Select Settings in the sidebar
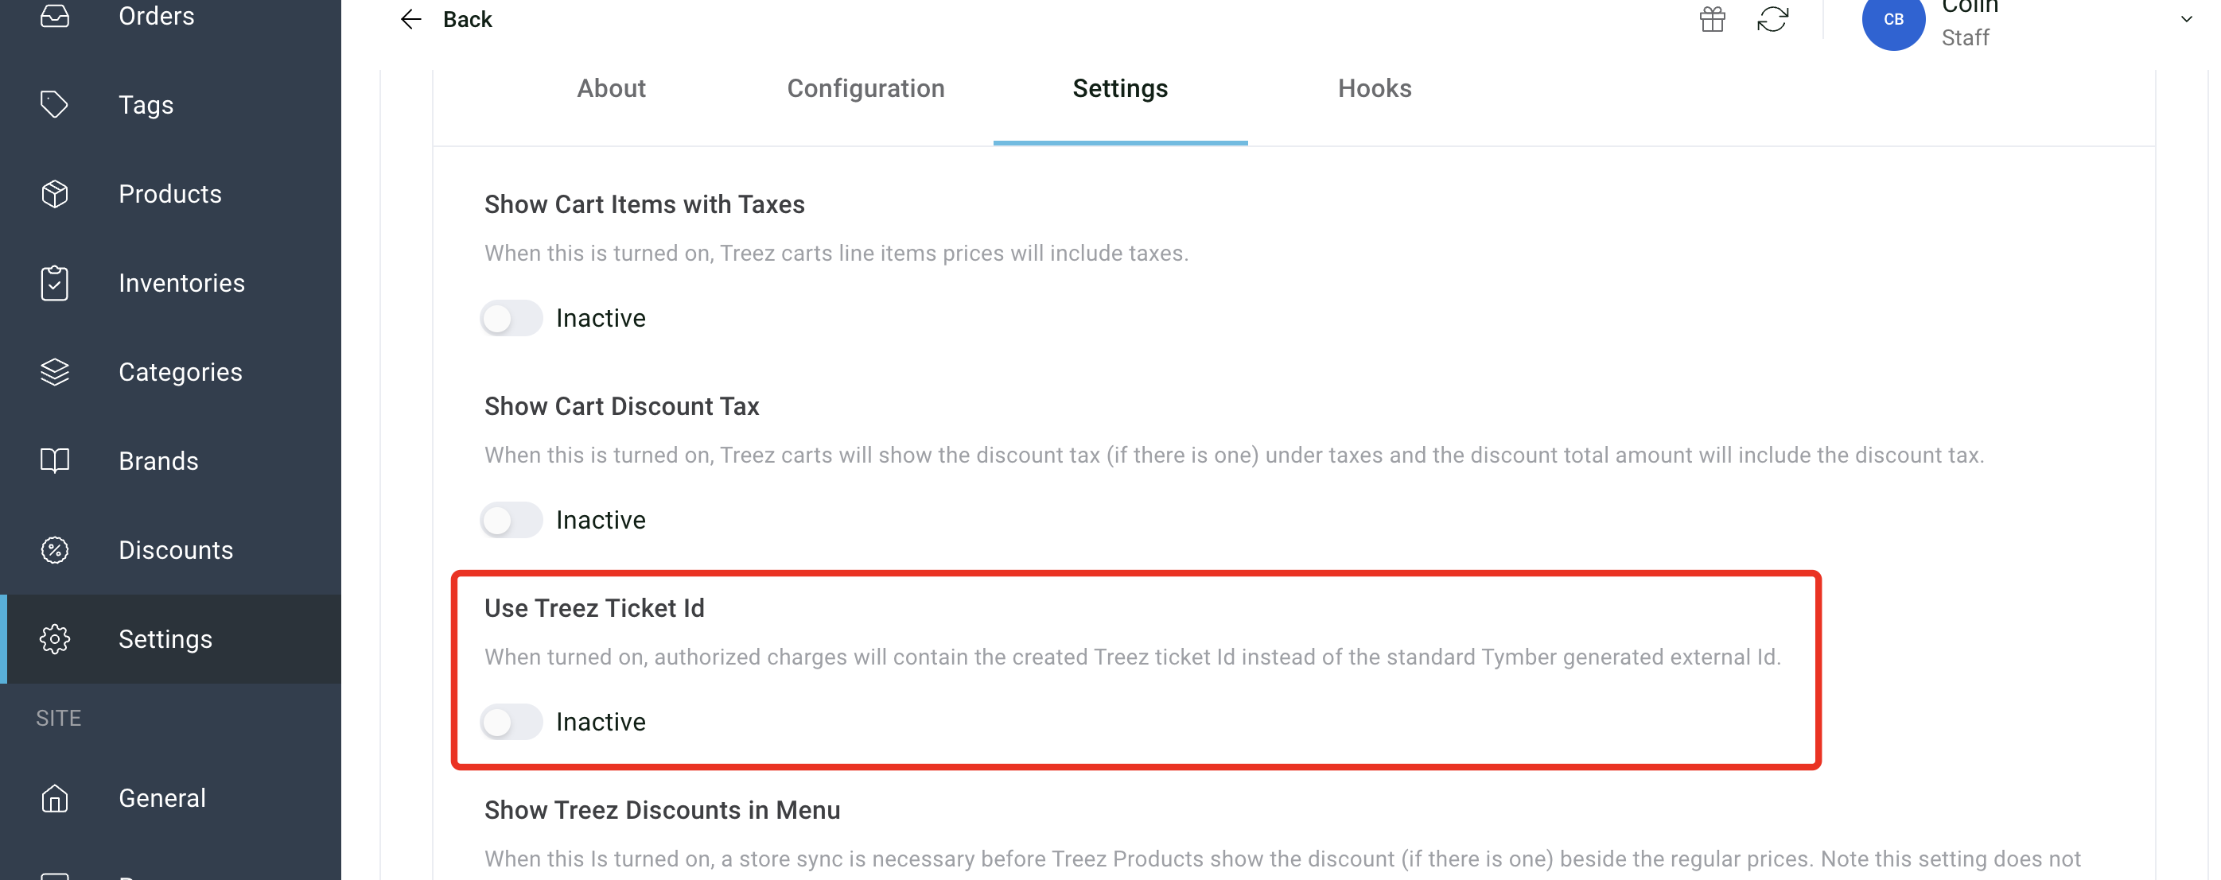This screenshot has width=2221, height=880. 165,638
